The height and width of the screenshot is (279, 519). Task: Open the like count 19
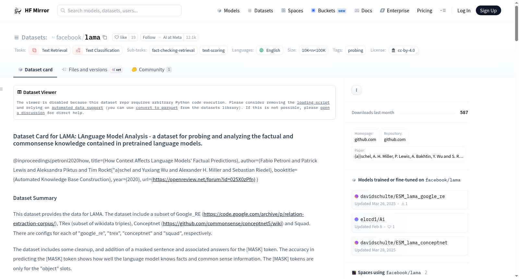pos(133,37)
